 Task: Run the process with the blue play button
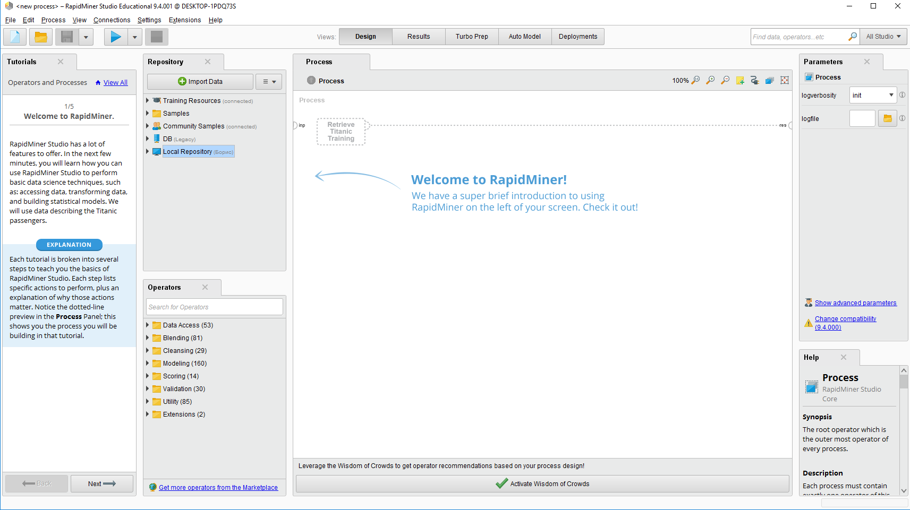115,37
